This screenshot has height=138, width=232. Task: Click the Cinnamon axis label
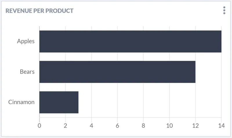[x=21, y=102]
